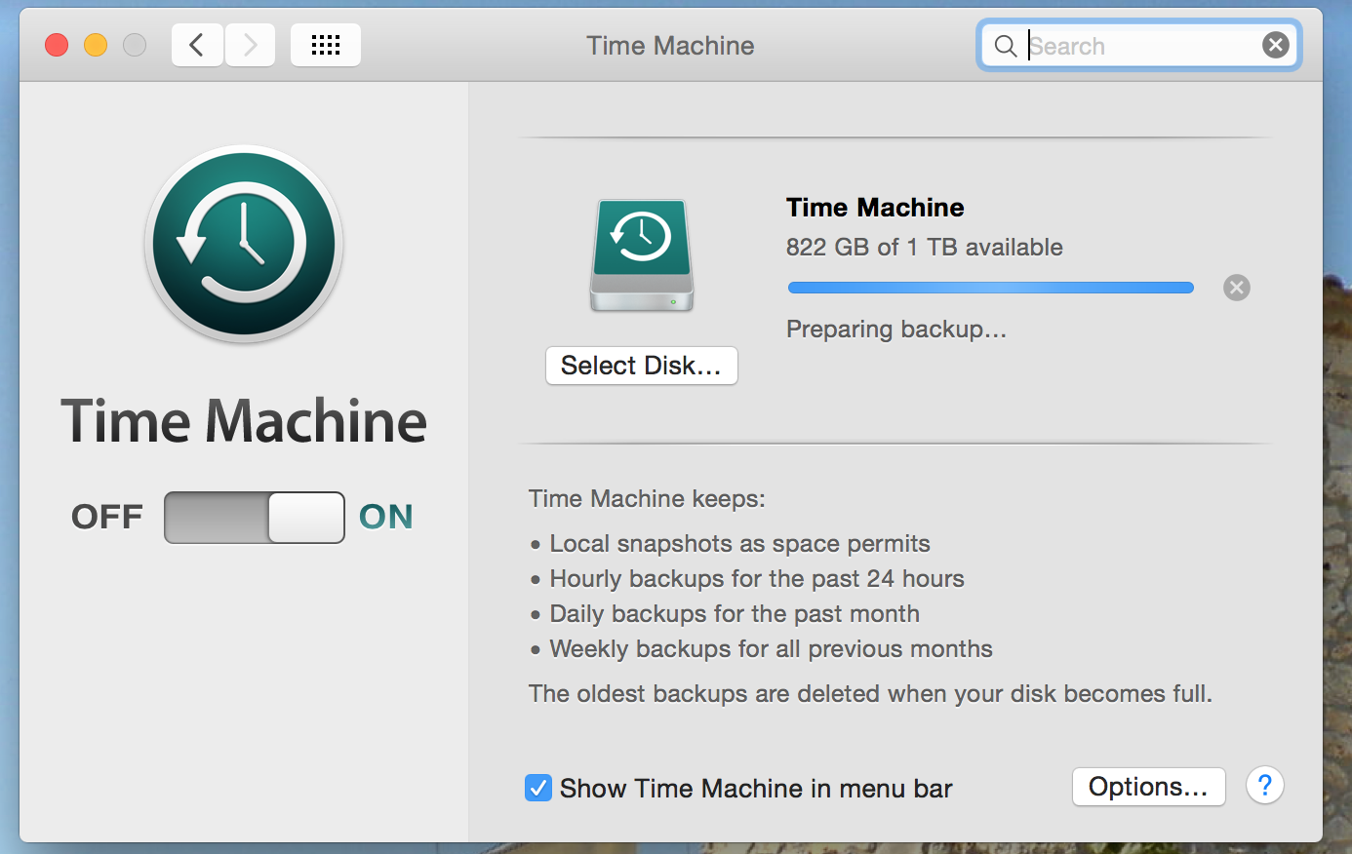Click the 'Time Machine keeps:' heading
This screenshot has width=1352, height=854.
pyautogui.click(x=647, y=499)
